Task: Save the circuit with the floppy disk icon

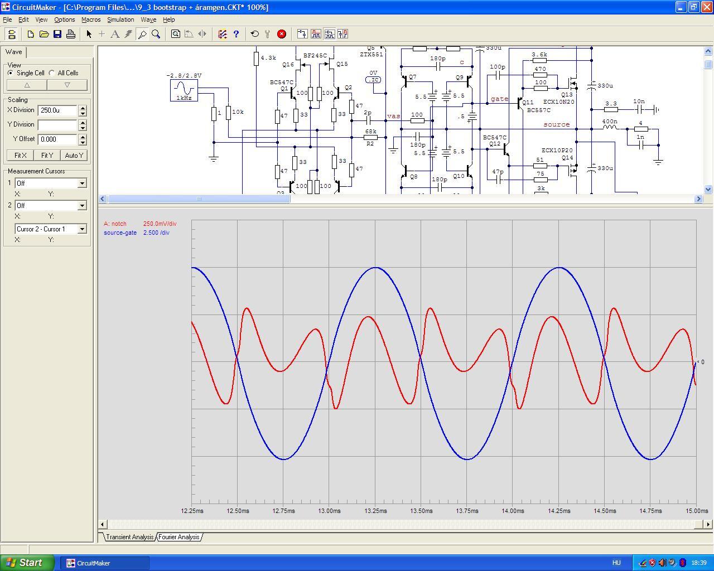Action: click(x=57, y=34)
